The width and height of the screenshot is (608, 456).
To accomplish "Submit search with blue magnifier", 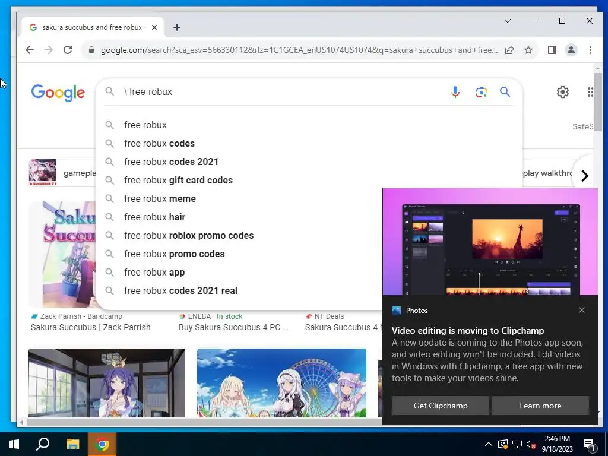I will 505,92.
